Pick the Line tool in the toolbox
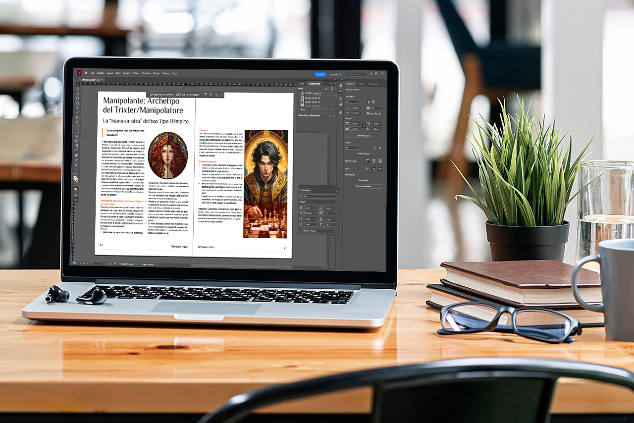The height and width of the screenshot is (423, 634). (77, 112)
